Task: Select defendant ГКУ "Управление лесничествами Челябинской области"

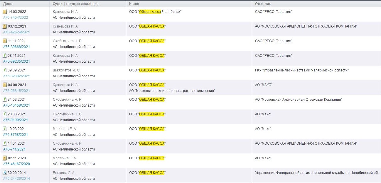Action: tap(302, 70)
